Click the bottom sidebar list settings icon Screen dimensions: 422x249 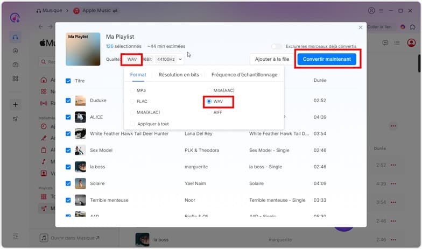tap(15, 237)
